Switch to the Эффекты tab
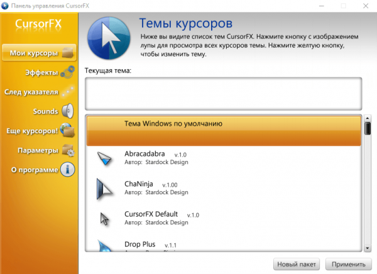This screenshot has height=274, width=377. coord(41,72)
